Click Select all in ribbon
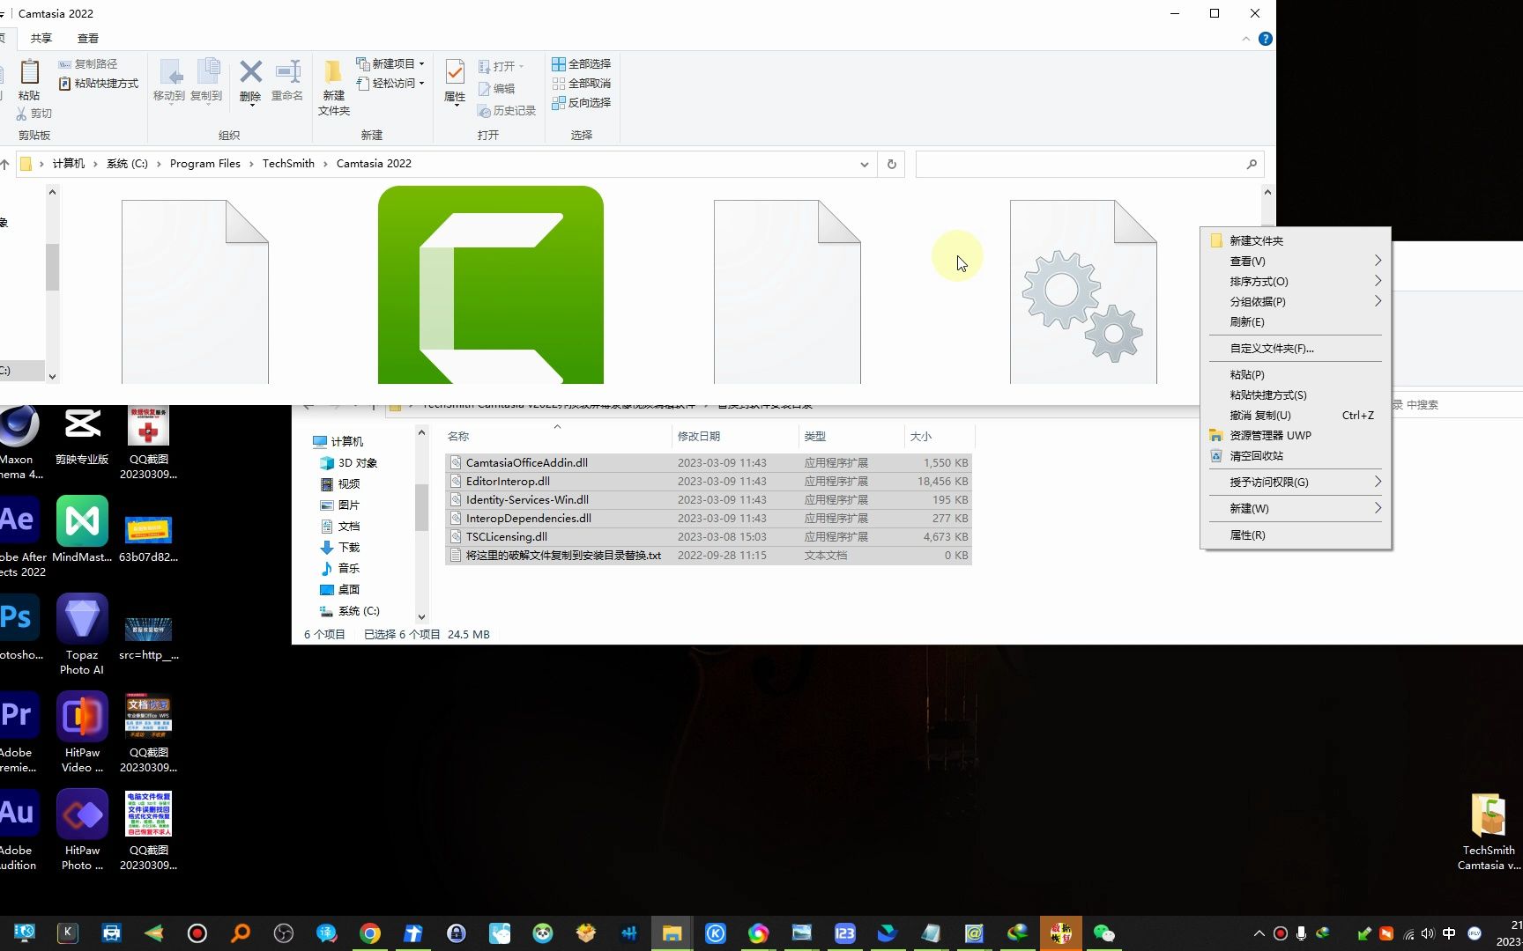Image resolution: width=1523 pixels, height=951 pixels. point(582,64)
